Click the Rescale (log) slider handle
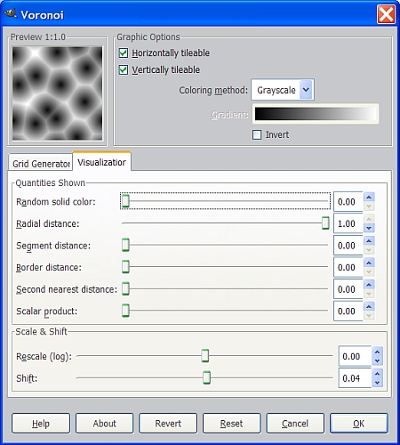Image resolution: width=400 pixels, height=445 pixels. tap(205, 355)
